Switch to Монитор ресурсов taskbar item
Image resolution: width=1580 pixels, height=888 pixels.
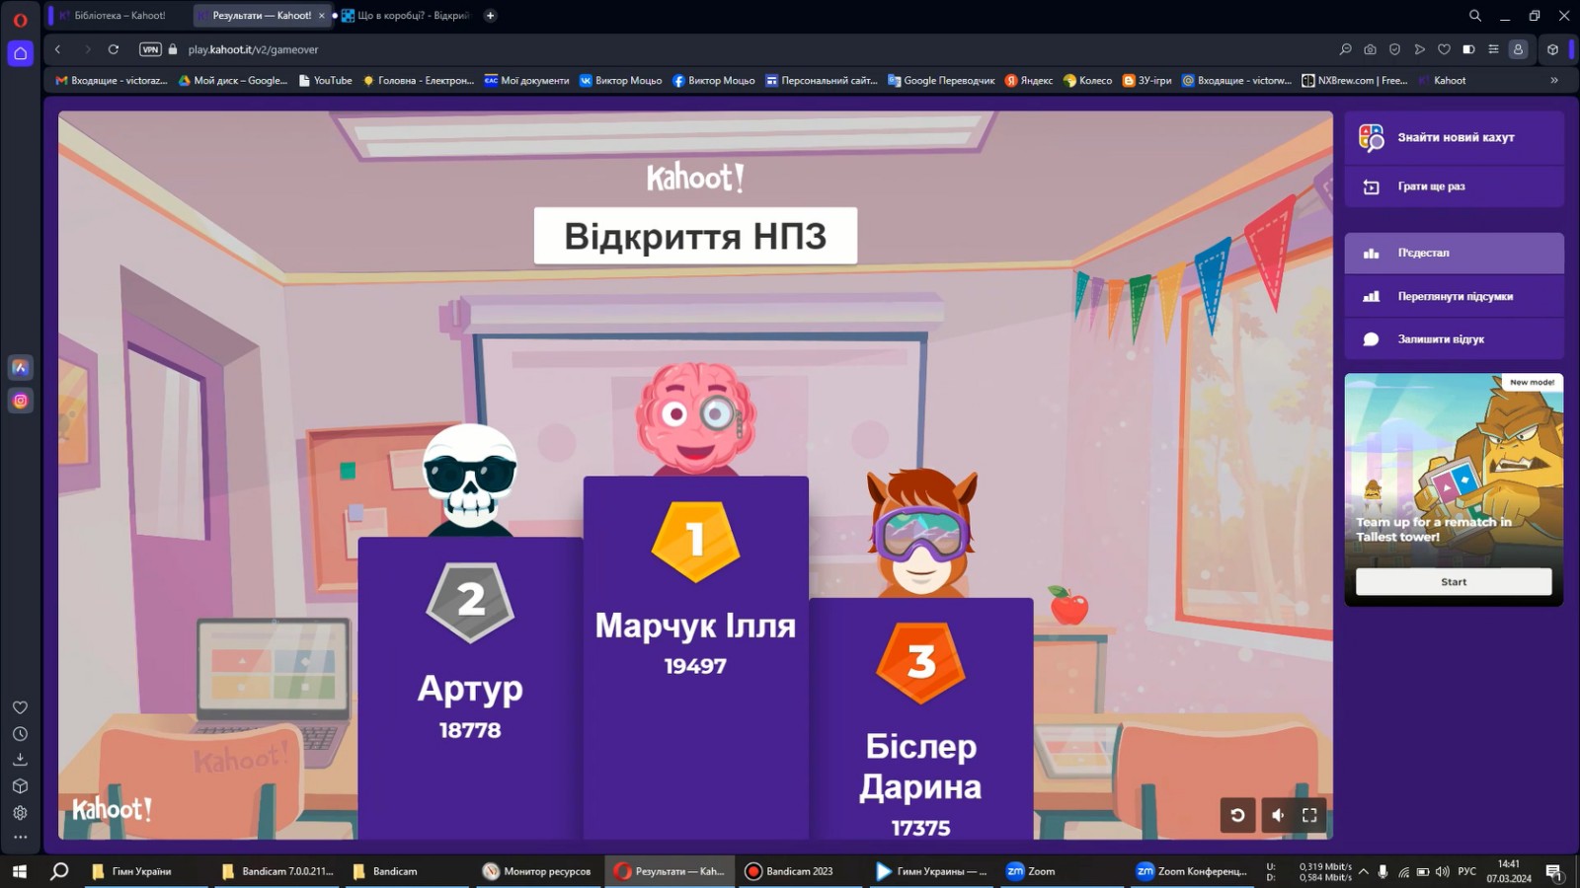point(539,871)
